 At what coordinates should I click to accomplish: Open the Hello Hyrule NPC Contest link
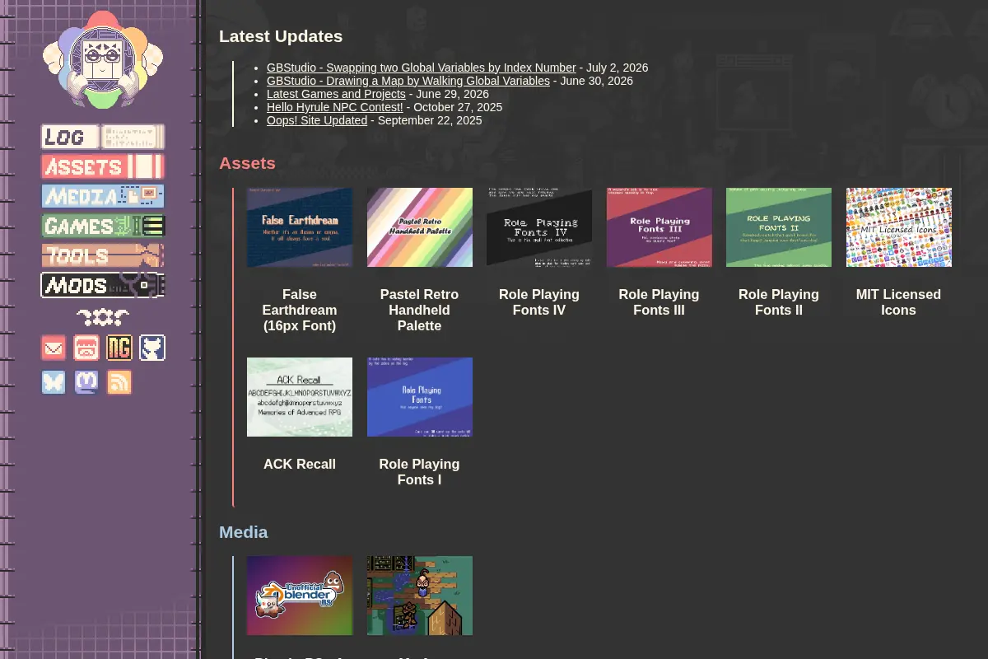point(334,107)
